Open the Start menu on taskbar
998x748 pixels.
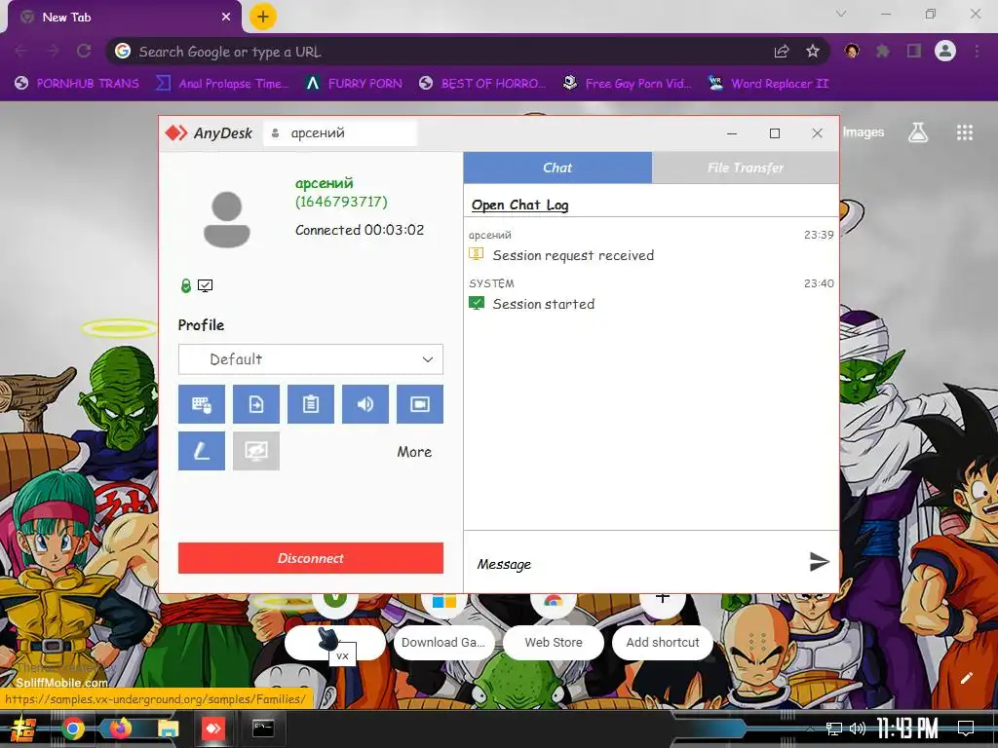[x=22, y=729]
